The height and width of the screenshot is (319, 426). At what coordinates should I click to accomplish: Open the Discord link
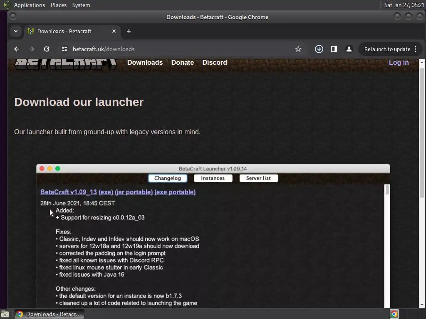pos(215,62)
